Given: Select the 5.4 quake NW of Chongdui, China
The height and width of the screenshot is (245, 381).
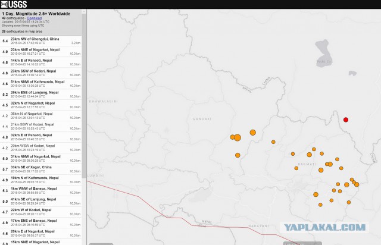Looking at the screenshot, I should [41, 41].
